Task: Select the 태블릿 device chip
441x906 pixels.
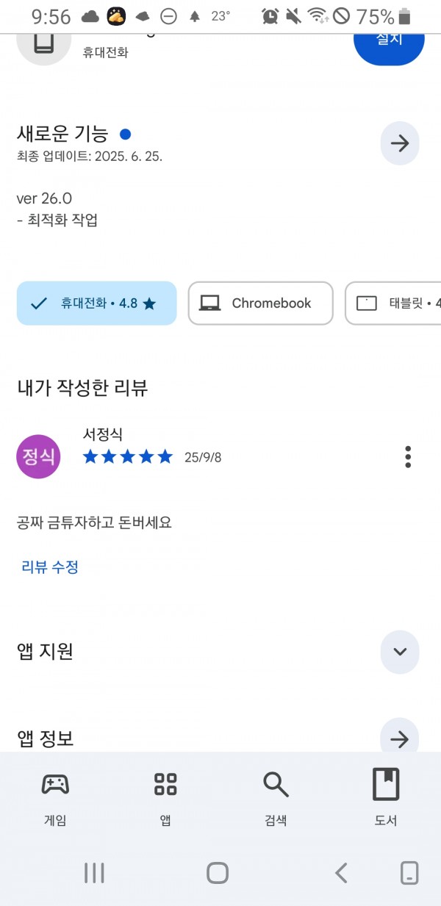Action: tap(393, 303)
